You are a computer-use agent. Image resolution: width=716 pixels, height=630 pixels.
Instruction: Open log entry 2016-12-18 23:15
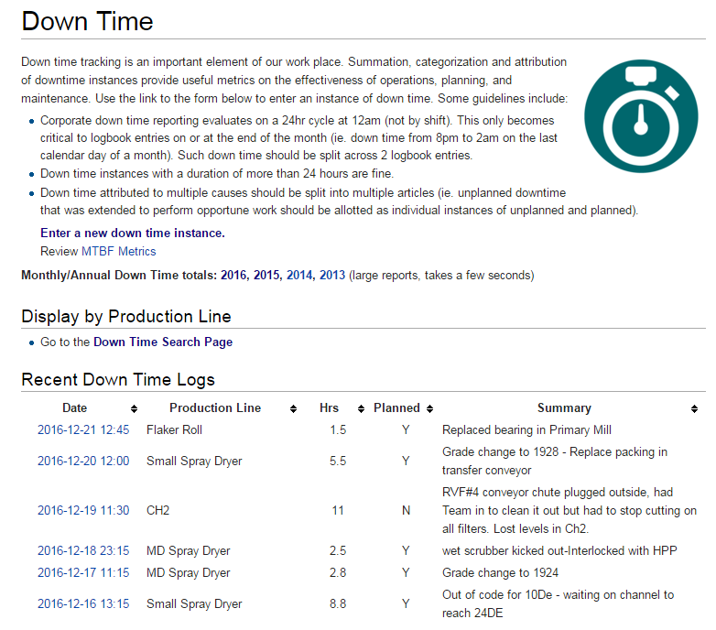pyautogui.click(x=83, y=550)
